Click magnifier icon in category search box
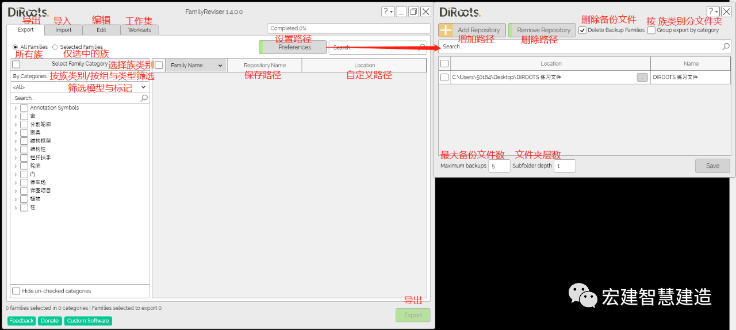 pyautogui.click(x=144, y=98)
